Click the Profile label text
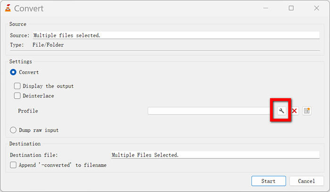330x192 pixels. 28,111
